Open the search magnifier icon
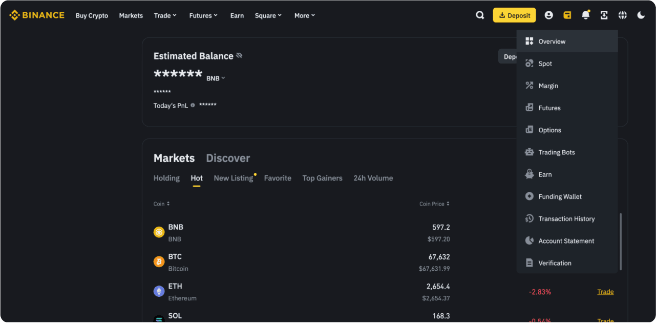 tap(480, 15)
